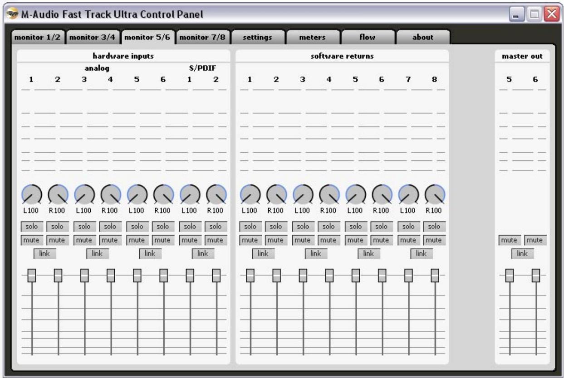Open the settings tab
564x378 pixels.
(x=258, y=38)
